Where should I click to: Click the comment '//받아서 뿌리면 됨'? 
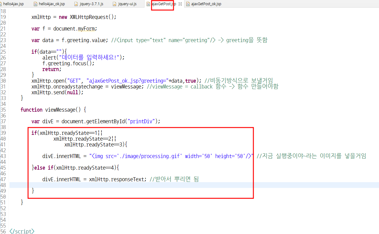coord(174,179)
